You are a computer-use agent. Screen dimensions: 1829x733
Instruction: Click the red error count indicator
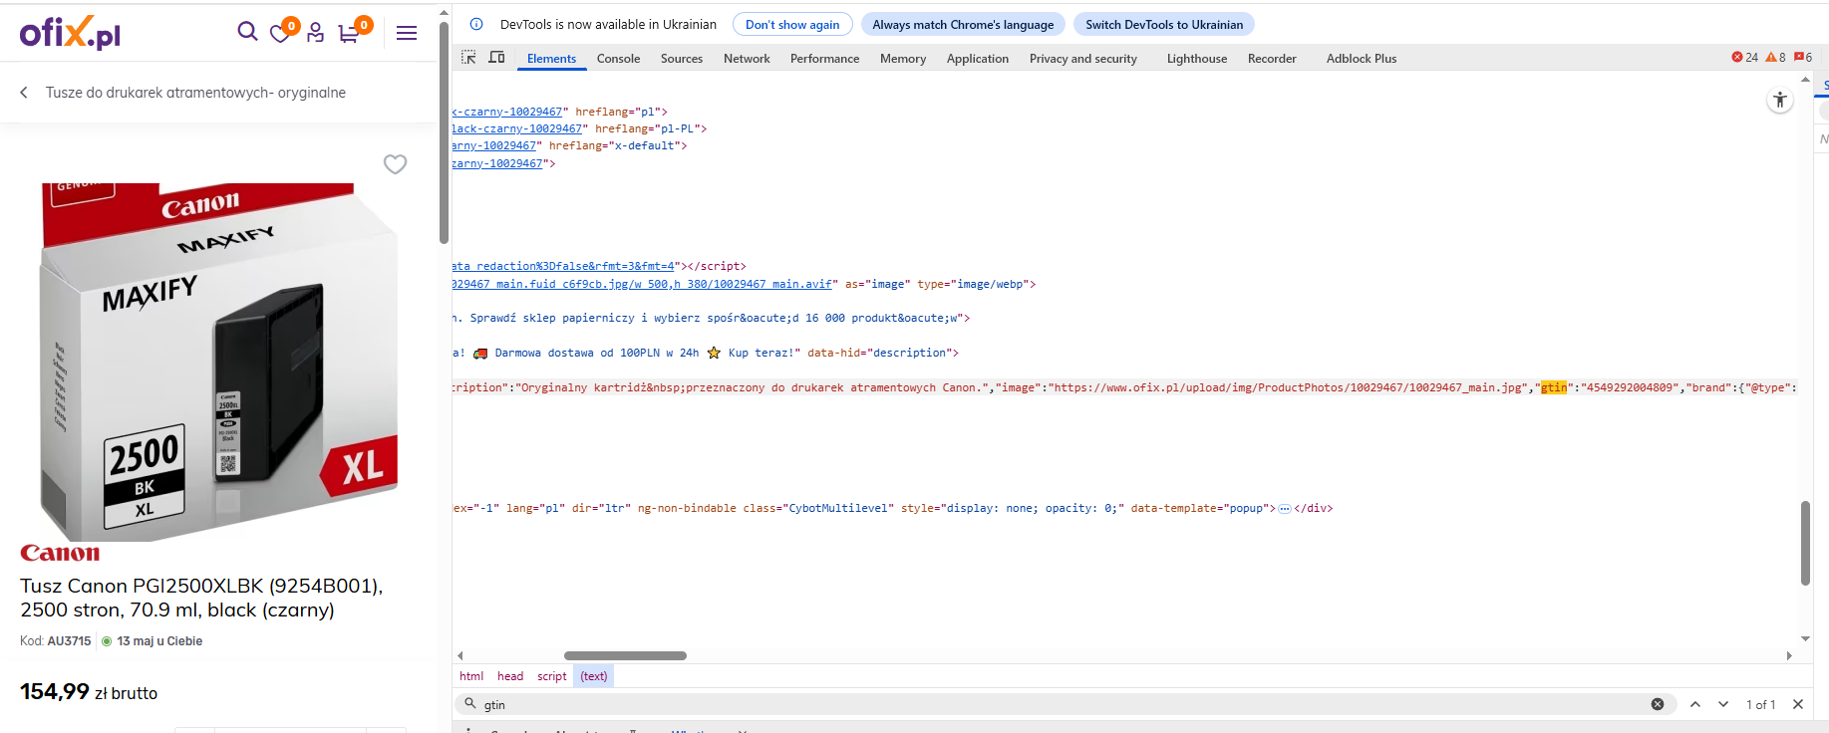1745,58
